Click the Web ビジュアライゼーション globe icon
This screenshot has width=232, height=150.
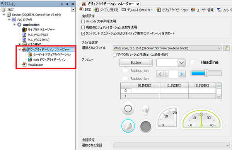(30, 60)
